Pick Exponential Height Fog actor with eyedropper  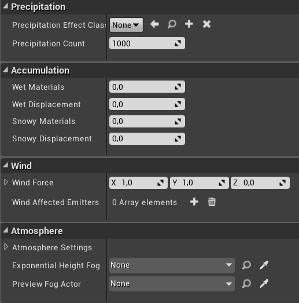click(x=264, y=265)
